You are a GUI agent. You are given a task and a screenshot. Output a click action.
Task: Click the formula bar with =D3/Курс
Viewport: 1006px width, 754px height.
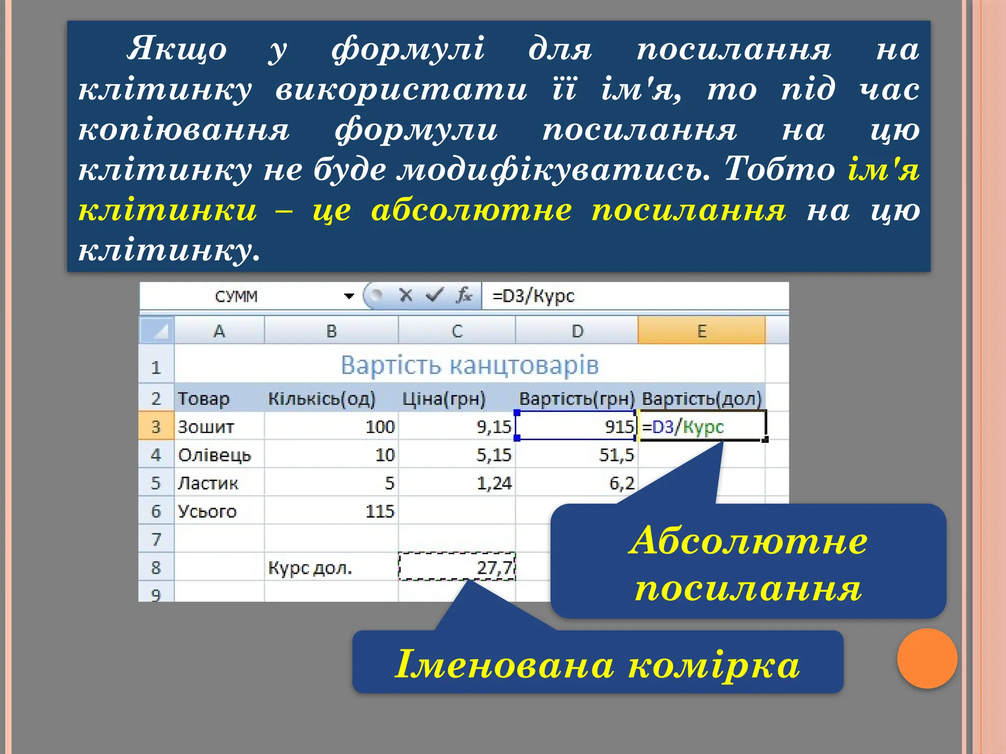click(635, 296)
